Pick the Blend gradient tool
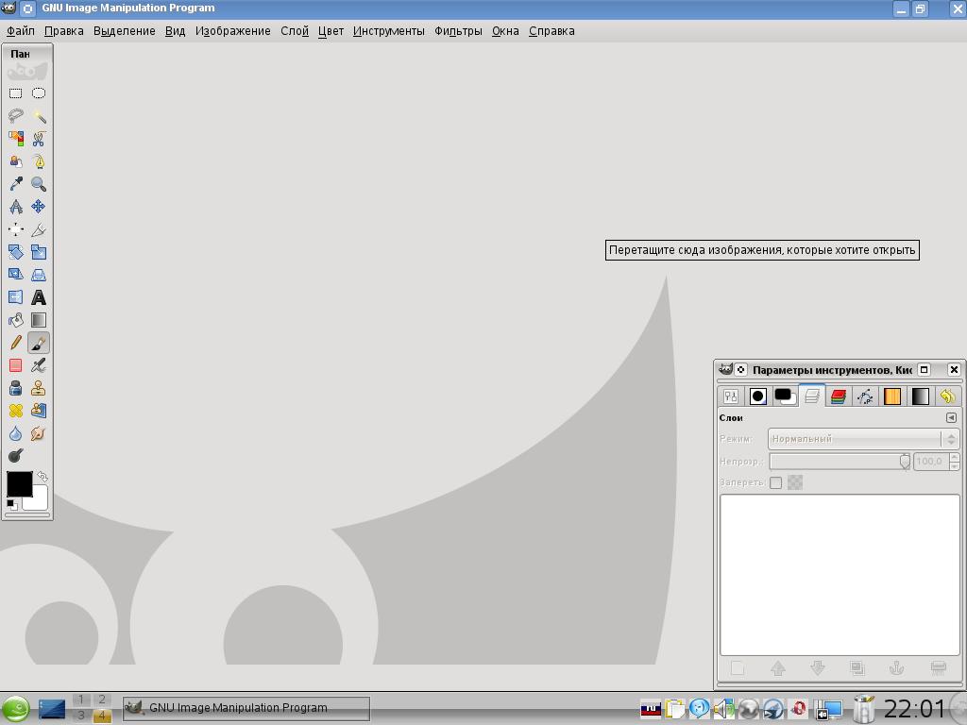Viewport: 967px width, 725px height. click(x=39, y=320)
